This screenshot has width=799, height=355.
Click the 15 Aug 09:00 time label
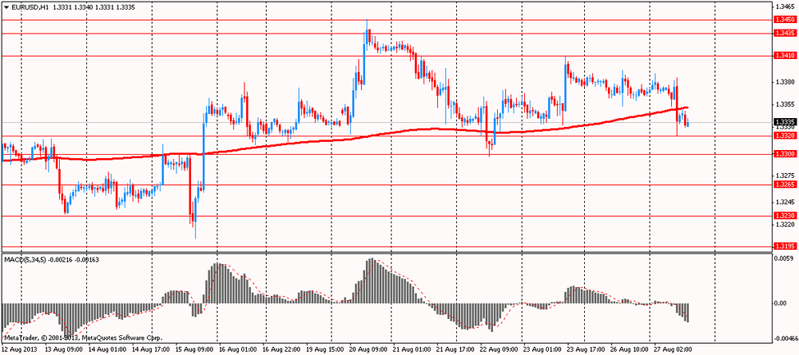click(x=195, y=349)
